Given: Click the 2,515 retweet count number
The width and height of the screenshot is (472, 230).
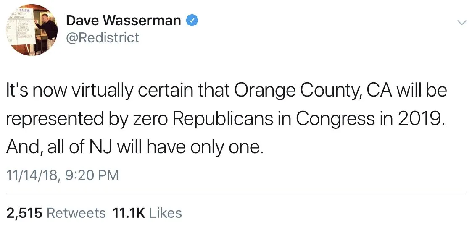Looking at the screenshot, I should (x=24, y=213).
